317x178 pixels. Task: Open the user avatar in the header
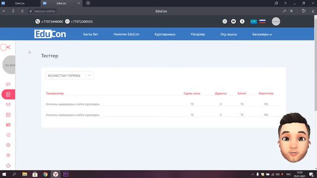click(276, 21)
